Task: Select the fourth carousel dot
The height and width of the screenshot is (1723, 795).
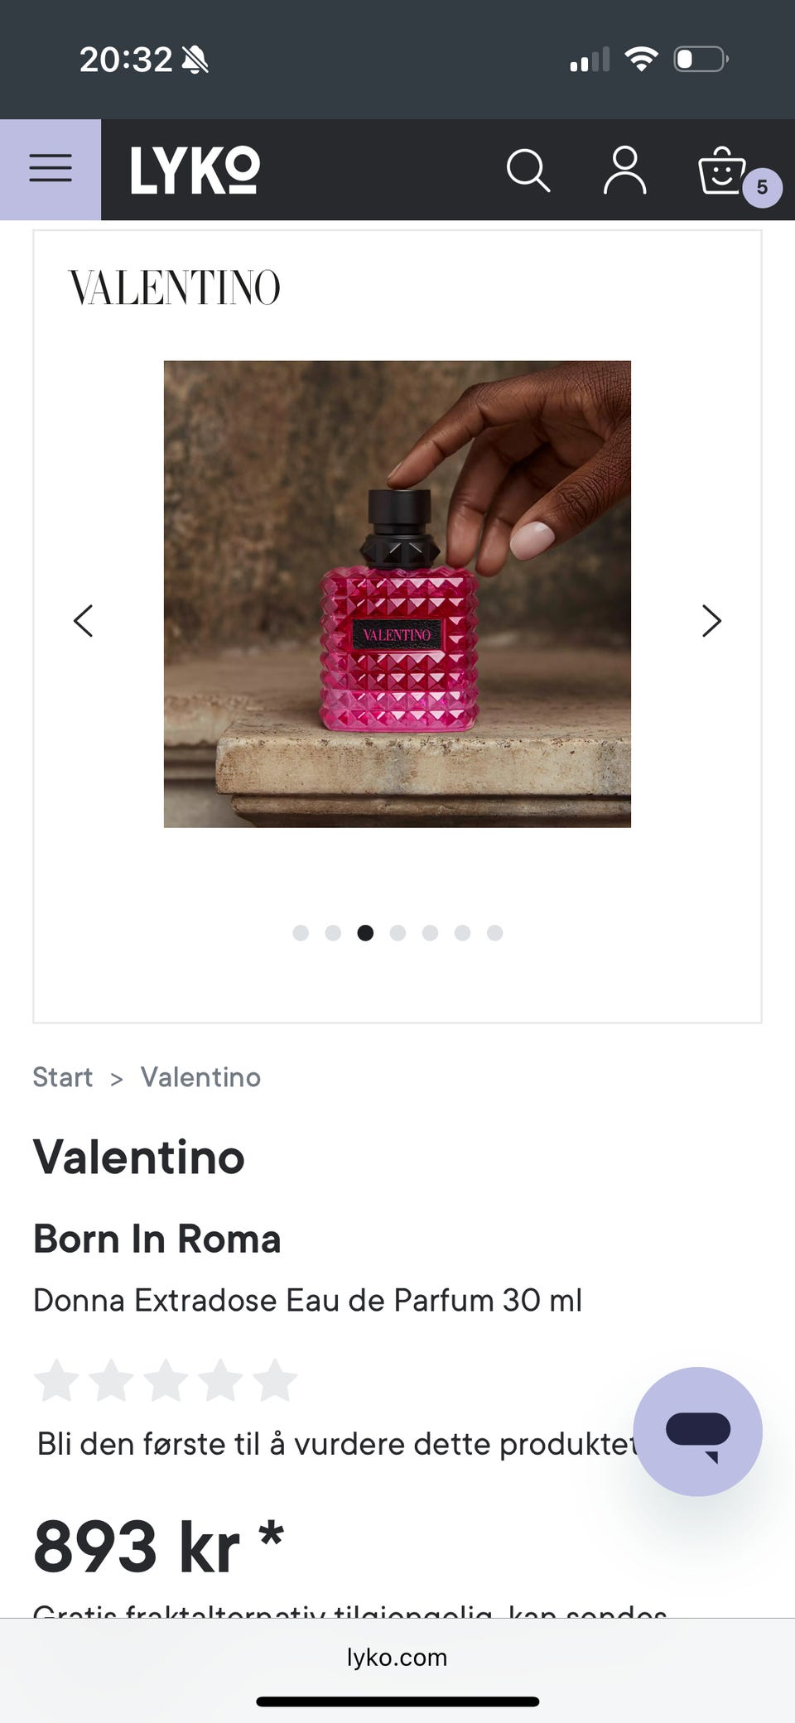Action: pyautogui.click(x=397, y=933)
